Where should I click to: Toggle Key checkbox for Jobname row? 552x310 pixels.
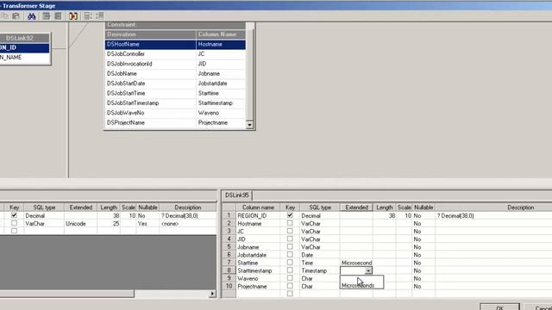point(290,247)
